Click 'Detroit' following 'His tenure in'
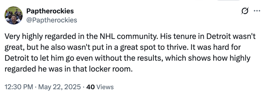This screenshot has width=263, height=96. point(218,36)
